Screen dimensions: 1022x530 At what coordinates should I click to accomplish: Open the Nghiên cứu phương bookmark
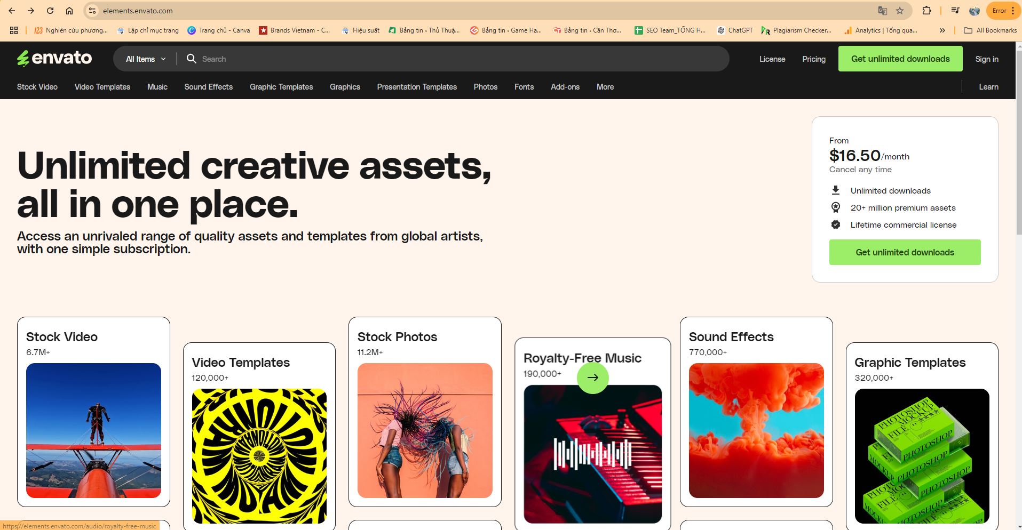(x=70, y=30)
